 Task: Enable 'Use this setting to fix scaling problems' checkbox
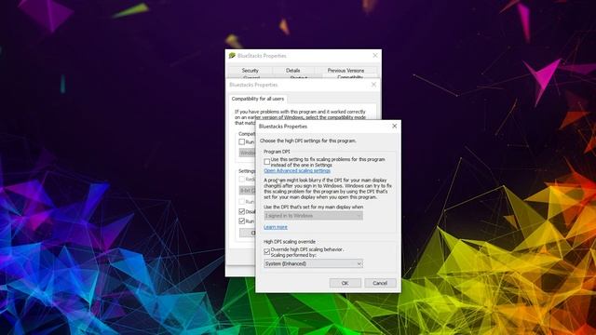[267, 162]
